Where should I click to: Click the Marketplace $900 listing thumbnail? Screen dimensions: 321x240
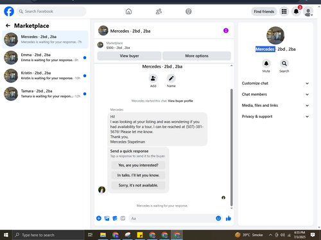[100, 45]
